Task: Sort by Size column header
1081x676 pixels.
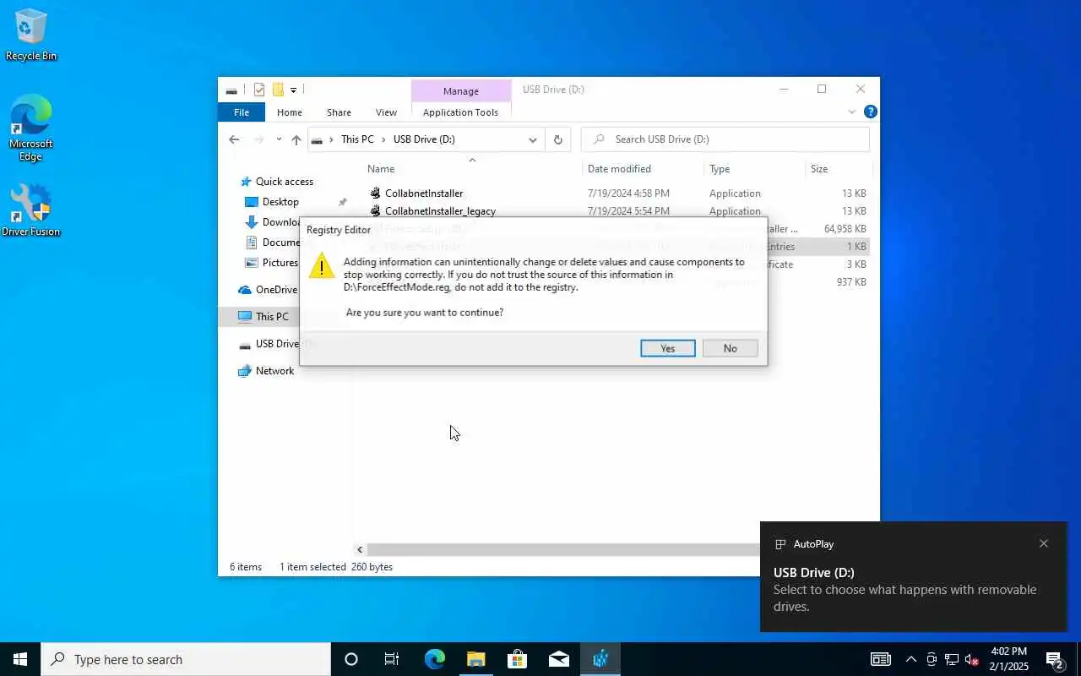Action: [837, 169]
